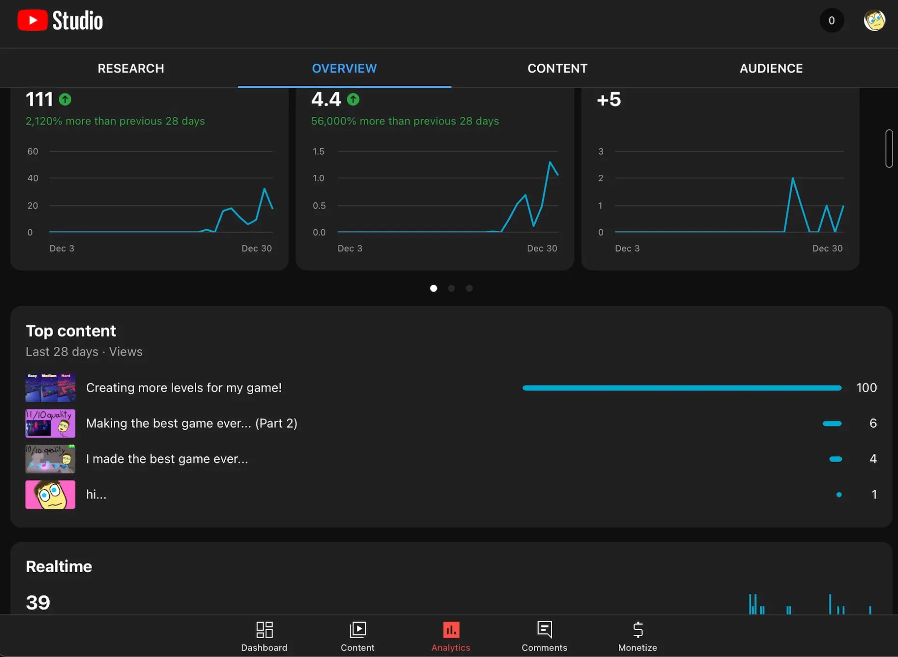Open the Monetize dollar icon
Screen dimensions: 898x657
(x=638, y=636)
